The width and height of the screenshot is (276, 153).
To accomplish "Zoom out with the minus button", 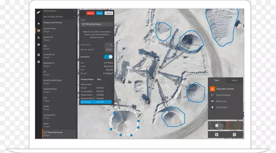I will click(234, 134).
